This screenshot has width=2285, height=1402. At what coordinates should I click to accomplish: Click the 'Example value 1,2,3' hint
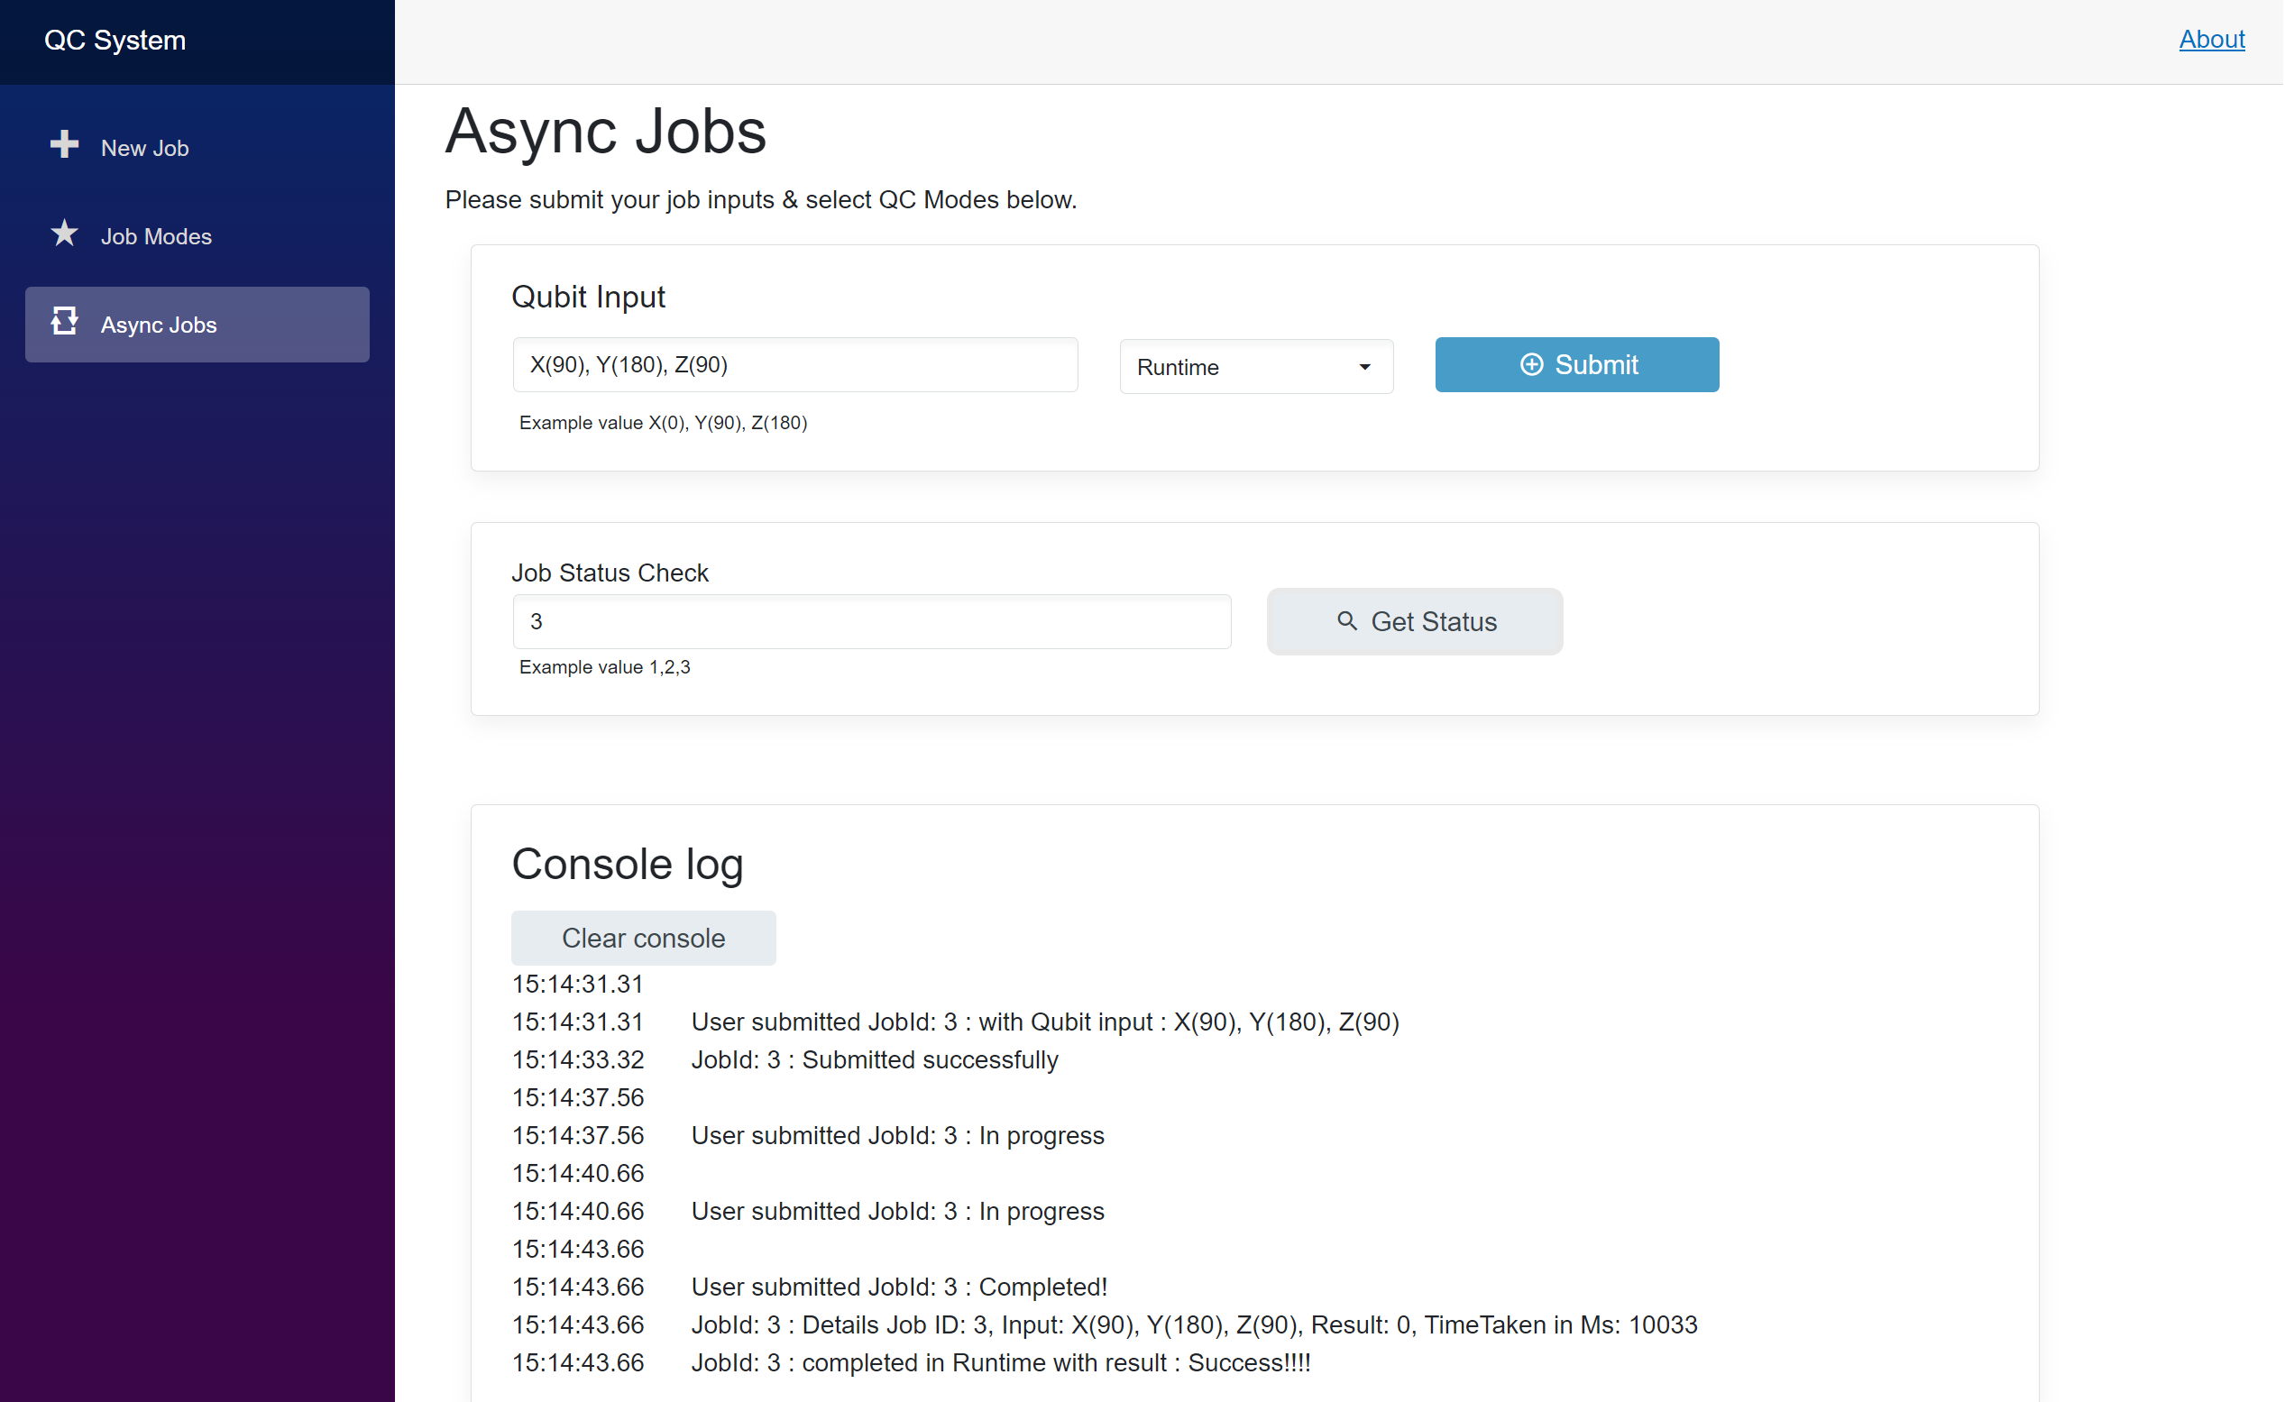click(605, 667)
